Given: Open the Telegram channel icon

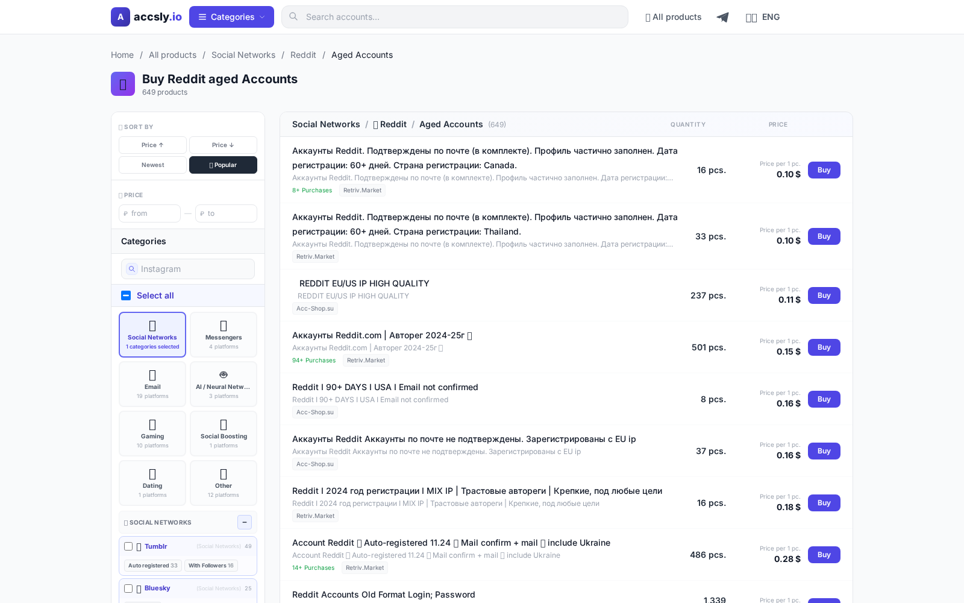Looking at the screenshot, I should coord(722,17).
